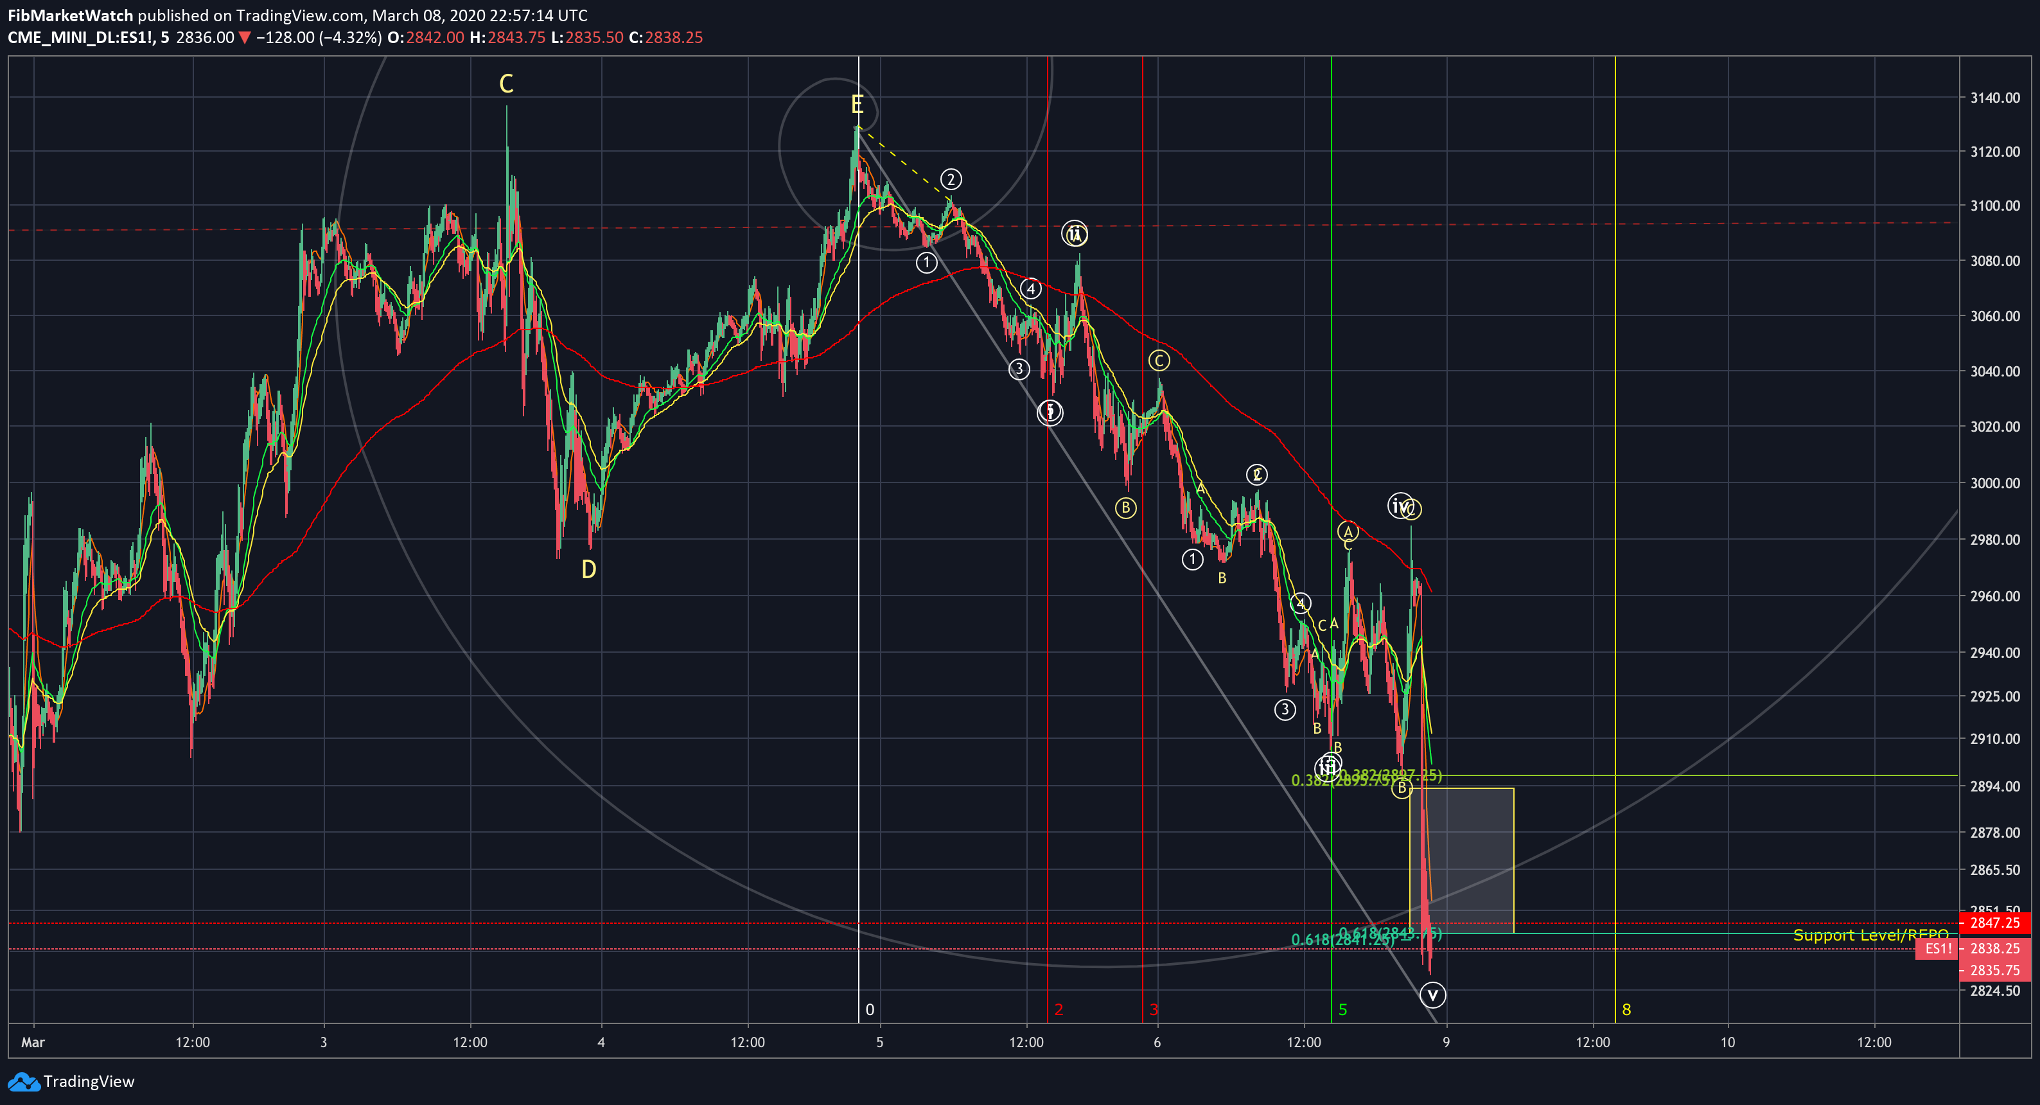Select the yellow wave label E at the peak
This screenshot has width=2040, height=1105.
tap(857, 104)
